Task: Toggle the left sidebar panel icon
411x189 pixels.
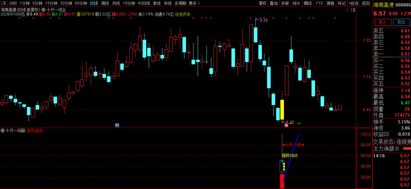Action: point(4,3)
